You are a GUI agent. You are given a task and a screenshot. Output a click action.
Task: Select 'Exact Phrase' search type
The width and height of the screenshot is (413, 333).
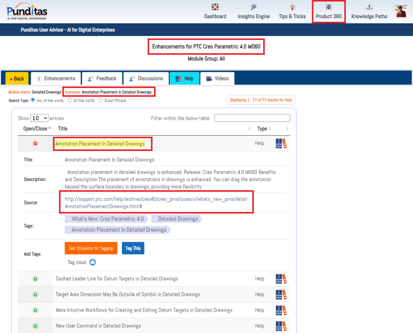(101, 100)
